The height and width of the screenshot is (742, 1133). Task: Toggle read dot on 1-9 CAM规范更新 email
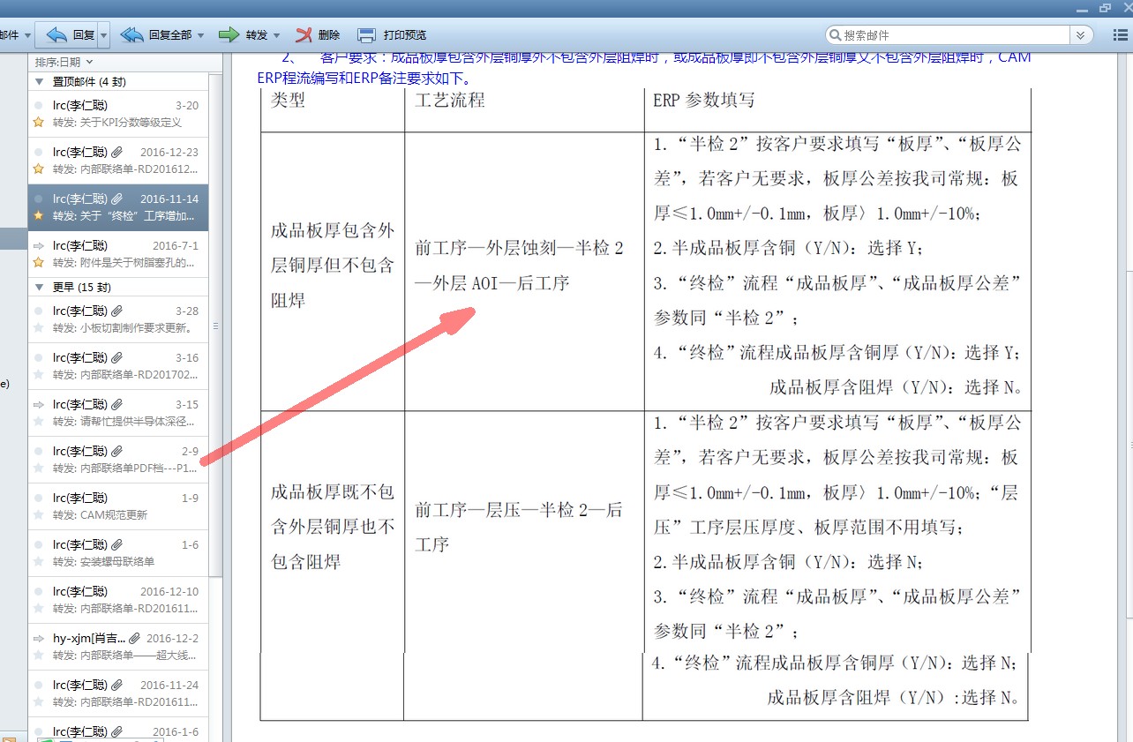click(x=38, y=498)
